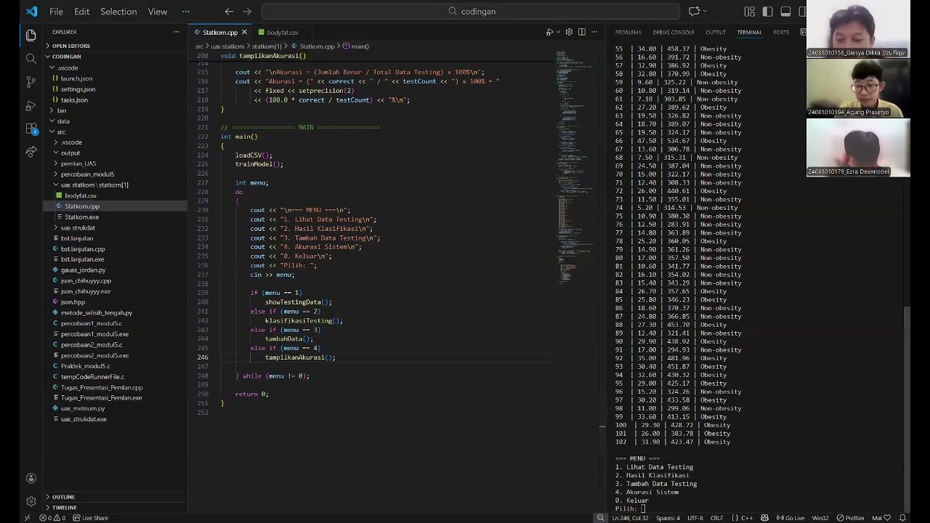Click the command center search box 'codingan'
Viewport: 930px width, 523px height.
(x=471, y=12)
